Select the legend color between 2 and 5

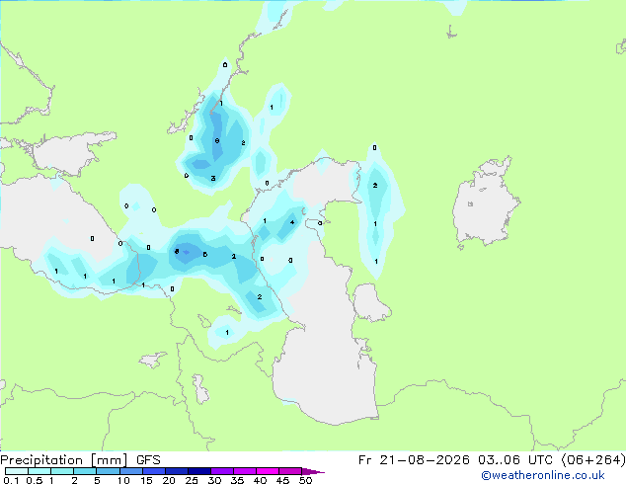pos(85,471)
